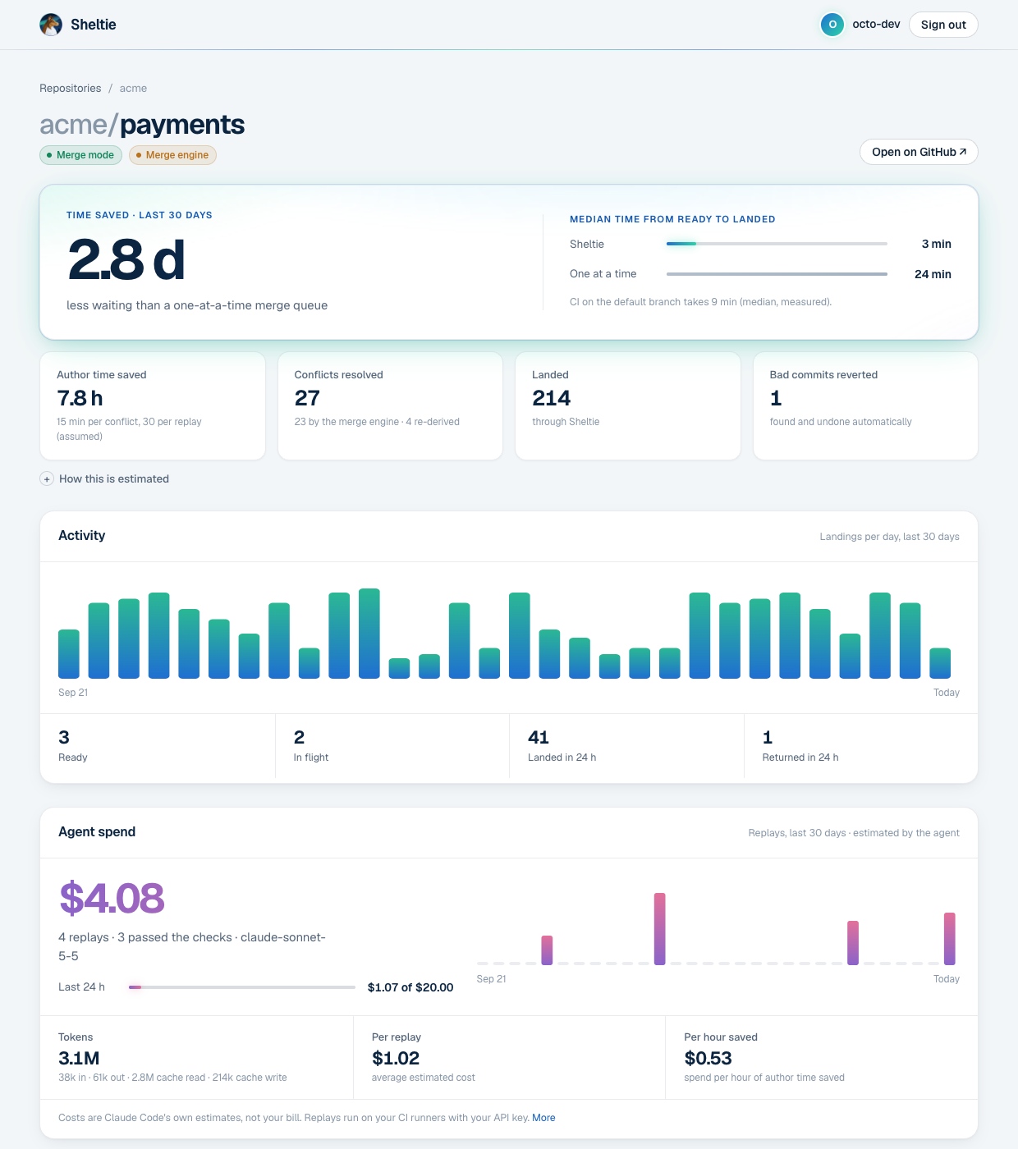Click the last Activity bar above Today
Viewport: 1018px width, 1149px height.
pos(940,663)
